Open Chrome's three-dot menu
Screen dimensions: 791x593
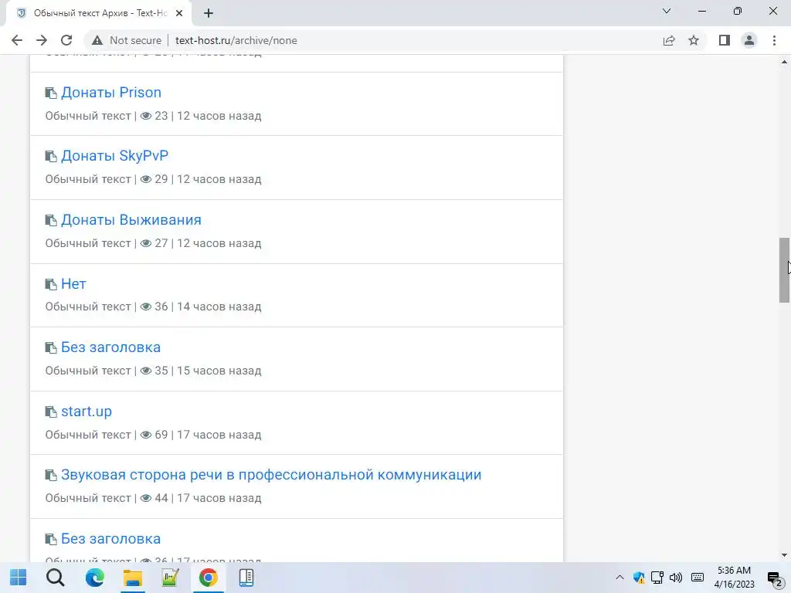[774, 40]
